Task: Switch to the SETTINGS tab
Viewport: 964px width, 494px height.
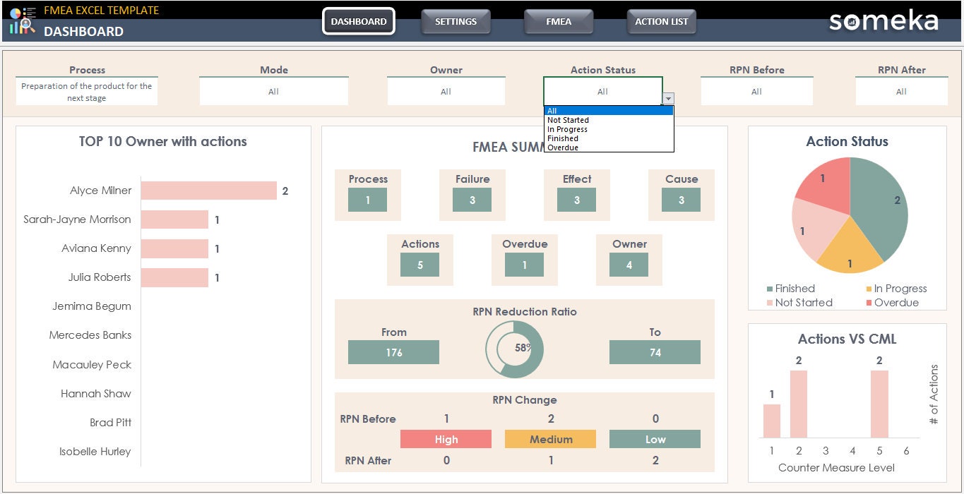Action: [x=456, y=21]
